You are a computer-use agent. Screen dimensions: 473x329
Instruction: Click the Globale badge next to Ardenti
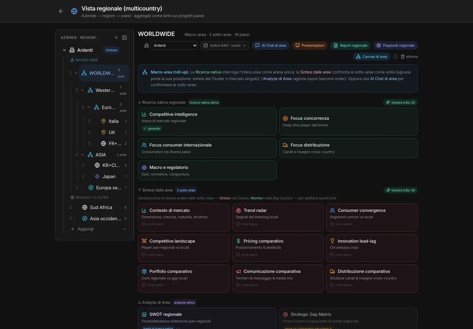[x=111, y=50]
